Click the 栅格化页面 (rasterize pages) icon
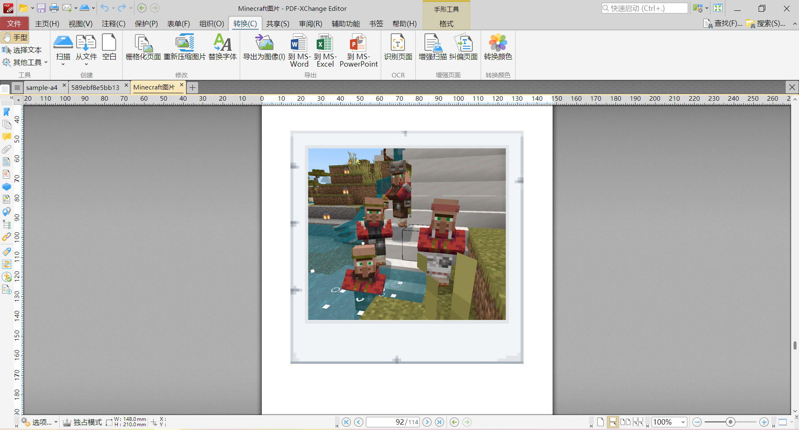 143,48
